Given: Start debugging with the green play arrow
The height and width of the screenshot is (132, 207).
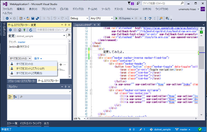Looking at the screenshot, I should 116,18.
